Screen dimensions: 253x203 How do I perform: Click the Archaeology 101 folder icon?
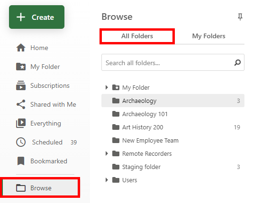[x=116, y=114]
